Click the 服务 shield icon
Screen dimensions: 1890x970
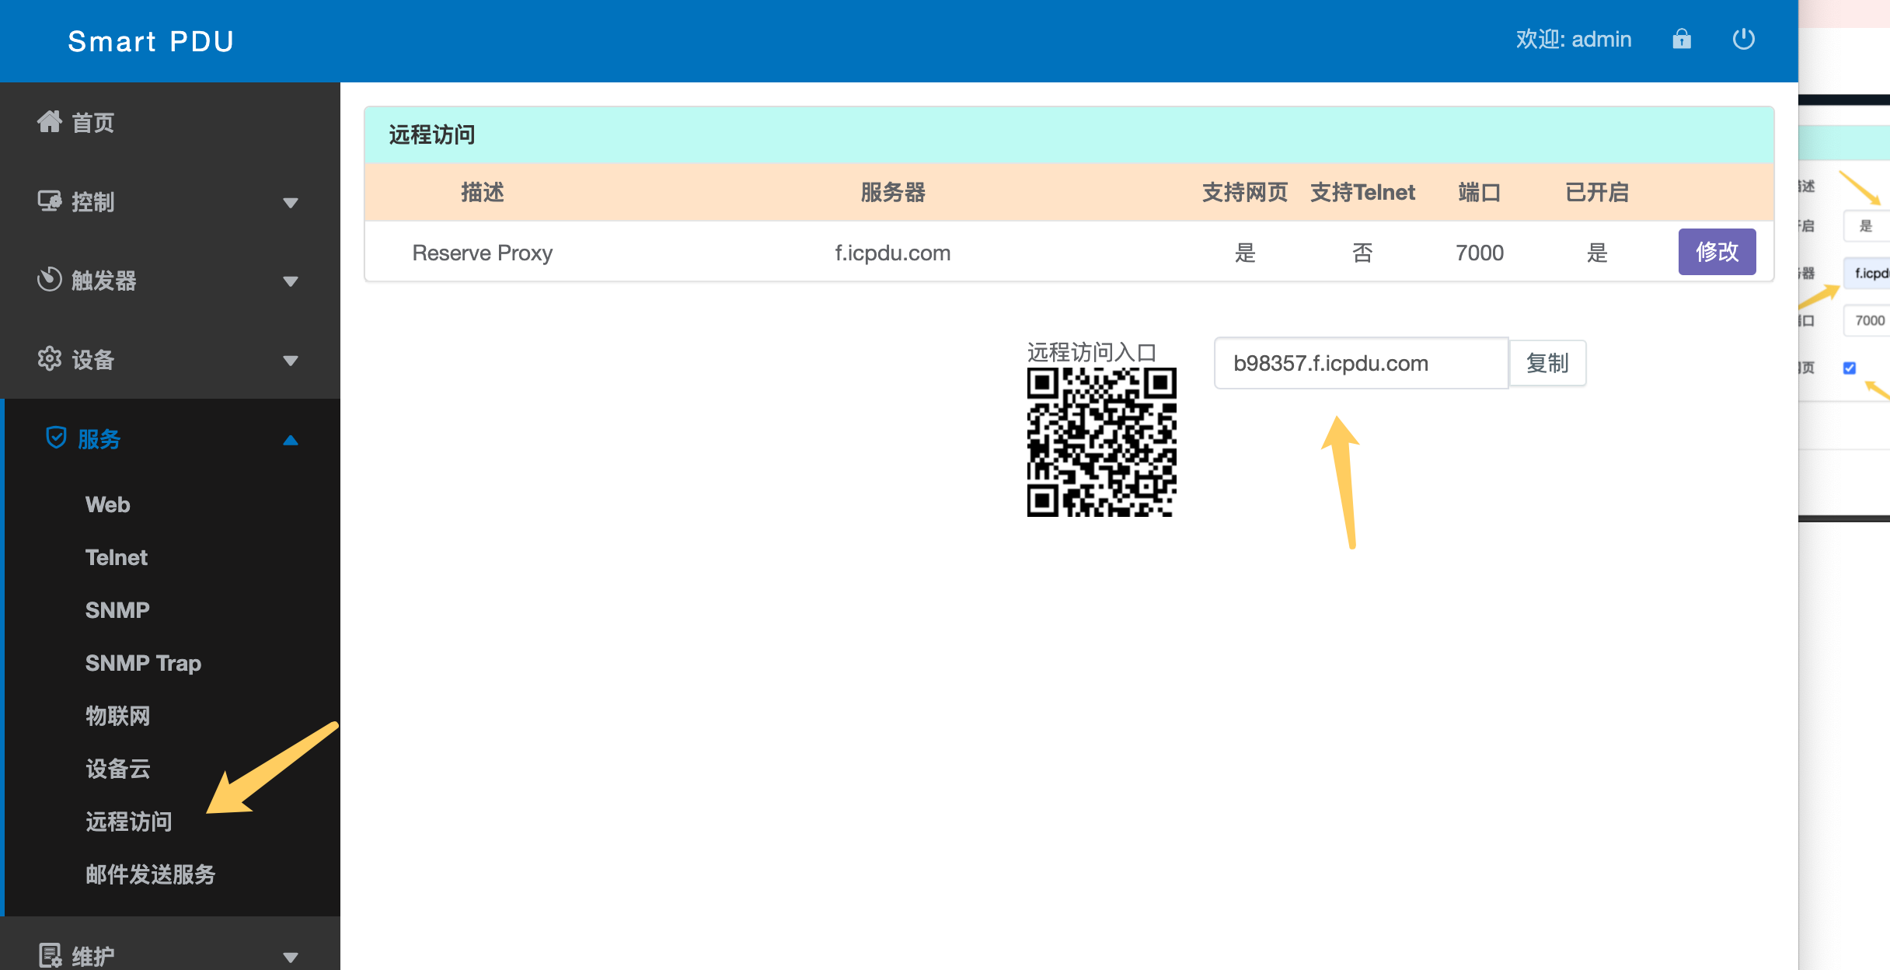point(56,438)
